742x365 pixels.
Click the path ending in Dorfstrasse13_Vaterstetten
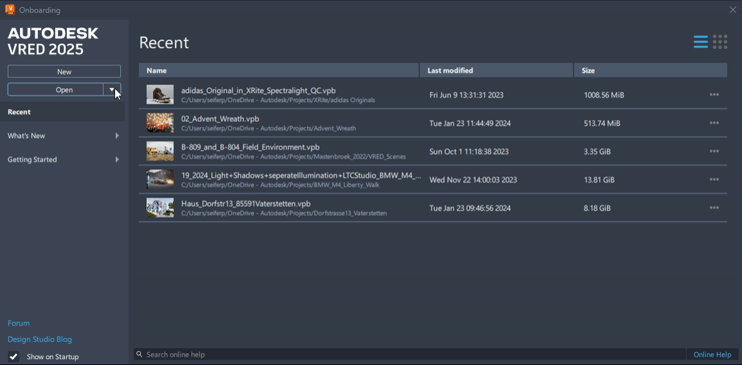(284, 214)
